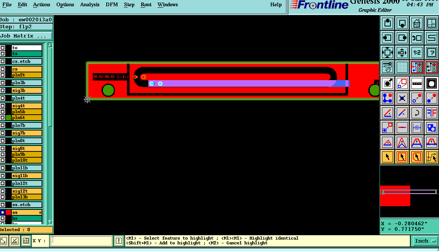Click the 1:2 scale icon
Viewport: 439px width, 251px height.
click(417, 52)
